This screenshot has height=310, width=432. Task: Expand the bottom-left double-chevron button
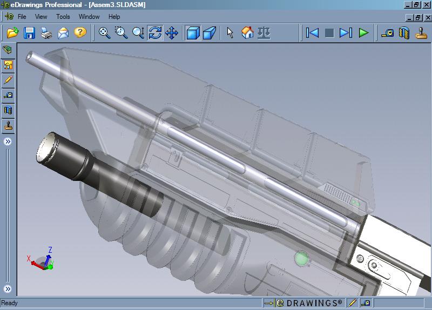click(x=8, y=289)
